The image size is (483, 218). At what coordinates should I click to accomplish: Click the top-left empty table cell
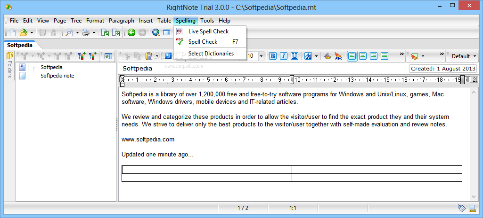pos(207,170)
